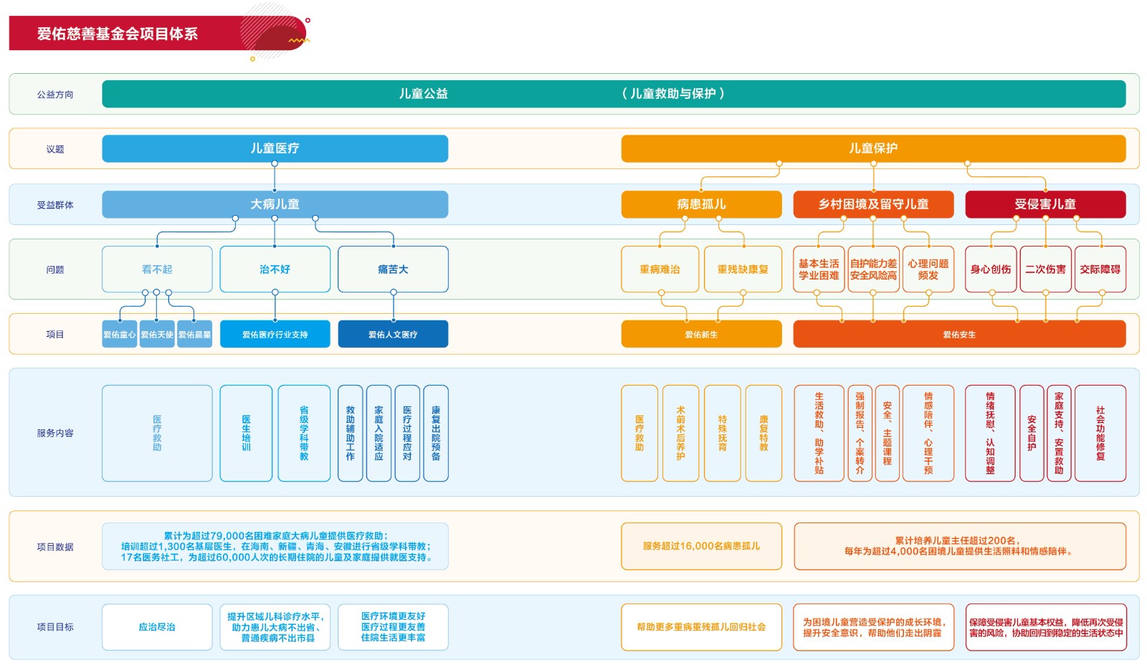
Task: Select the red 受侵害儿童 box
Action: pos(1045,204)
